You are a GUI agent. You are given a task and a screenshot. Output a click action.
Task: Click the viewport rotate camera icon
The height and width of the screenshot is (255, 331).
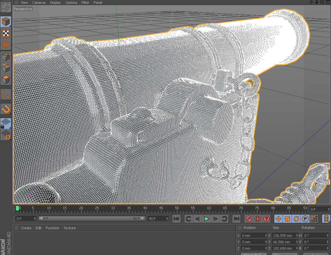click(322, 2)
